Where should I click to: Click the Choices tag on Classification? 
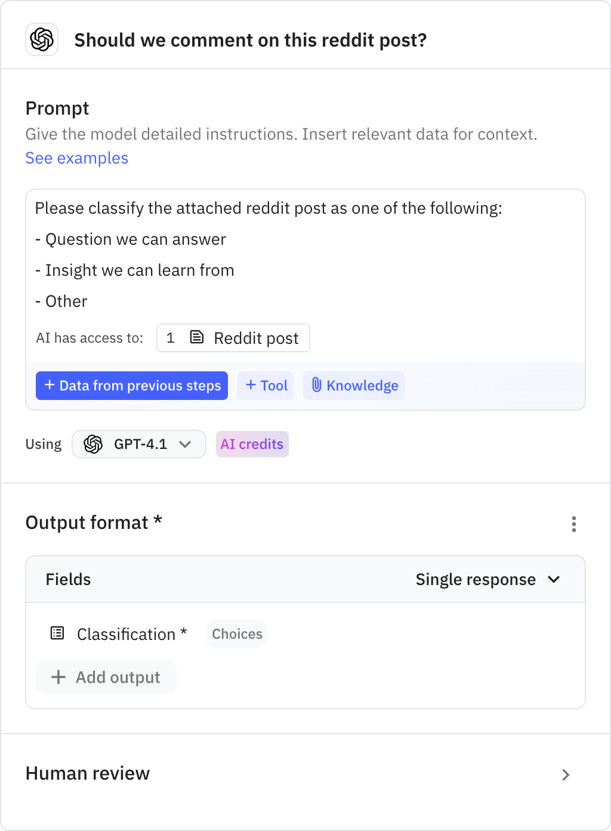pyautogui.click(x=236, y=633)
